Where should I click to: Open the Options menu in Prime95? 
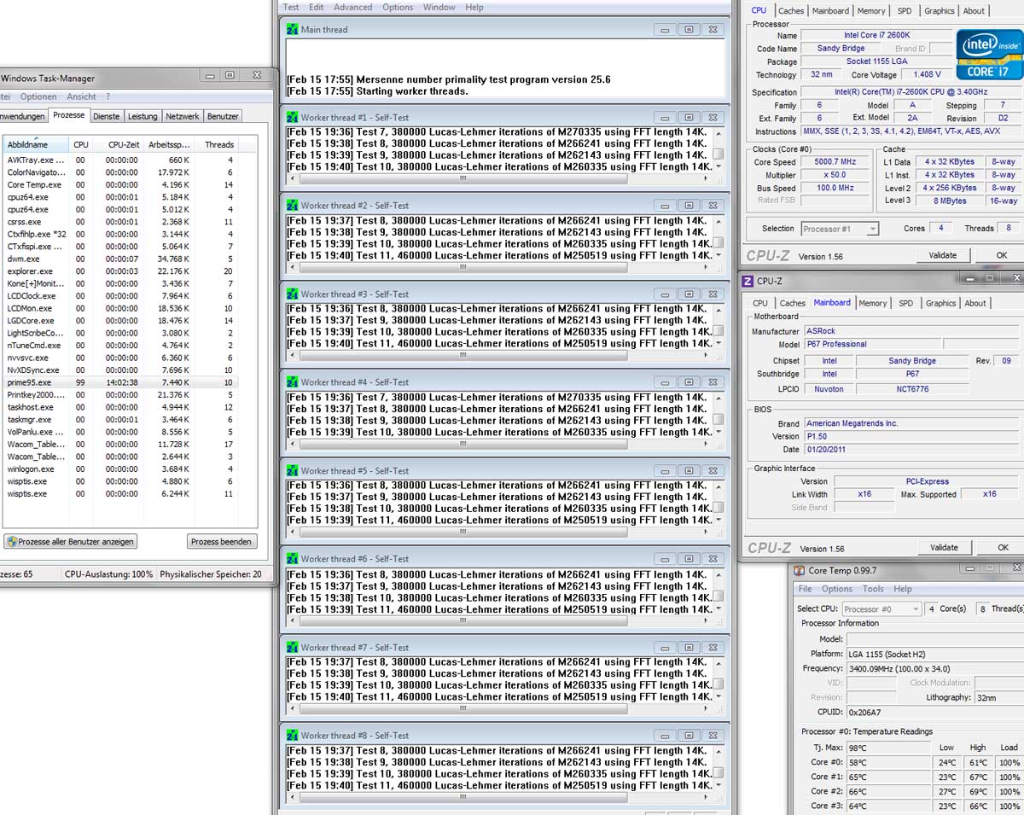398,7
